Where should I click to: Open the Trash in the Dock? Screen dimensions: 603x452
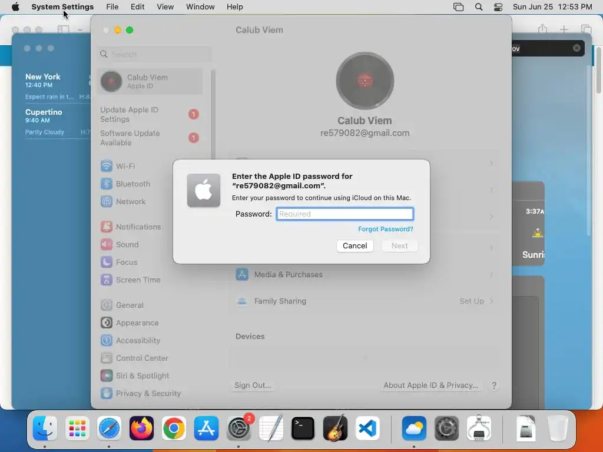coord(558,428)
